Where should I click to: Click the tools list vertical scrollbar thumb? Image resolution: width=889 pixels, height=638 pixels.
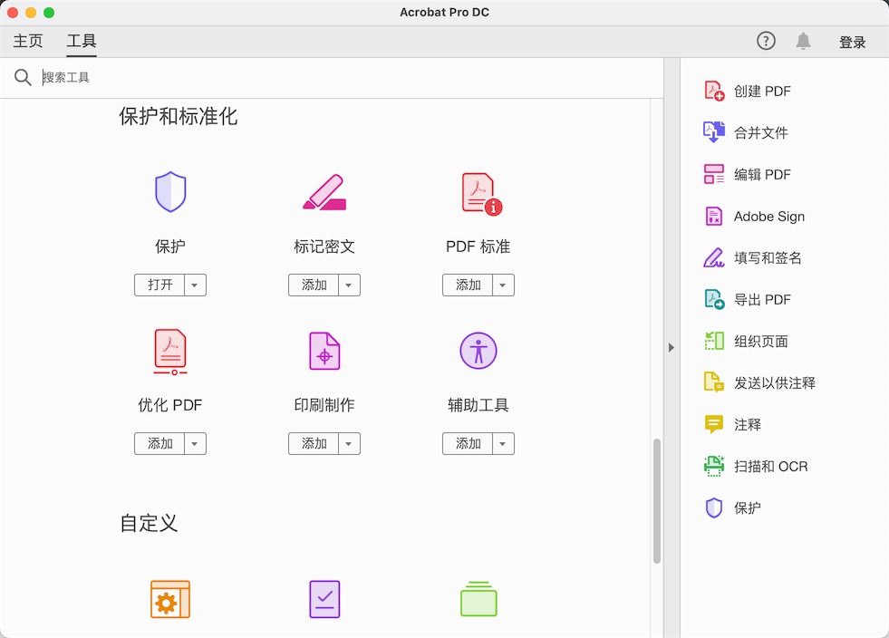(x=656, y=500)
